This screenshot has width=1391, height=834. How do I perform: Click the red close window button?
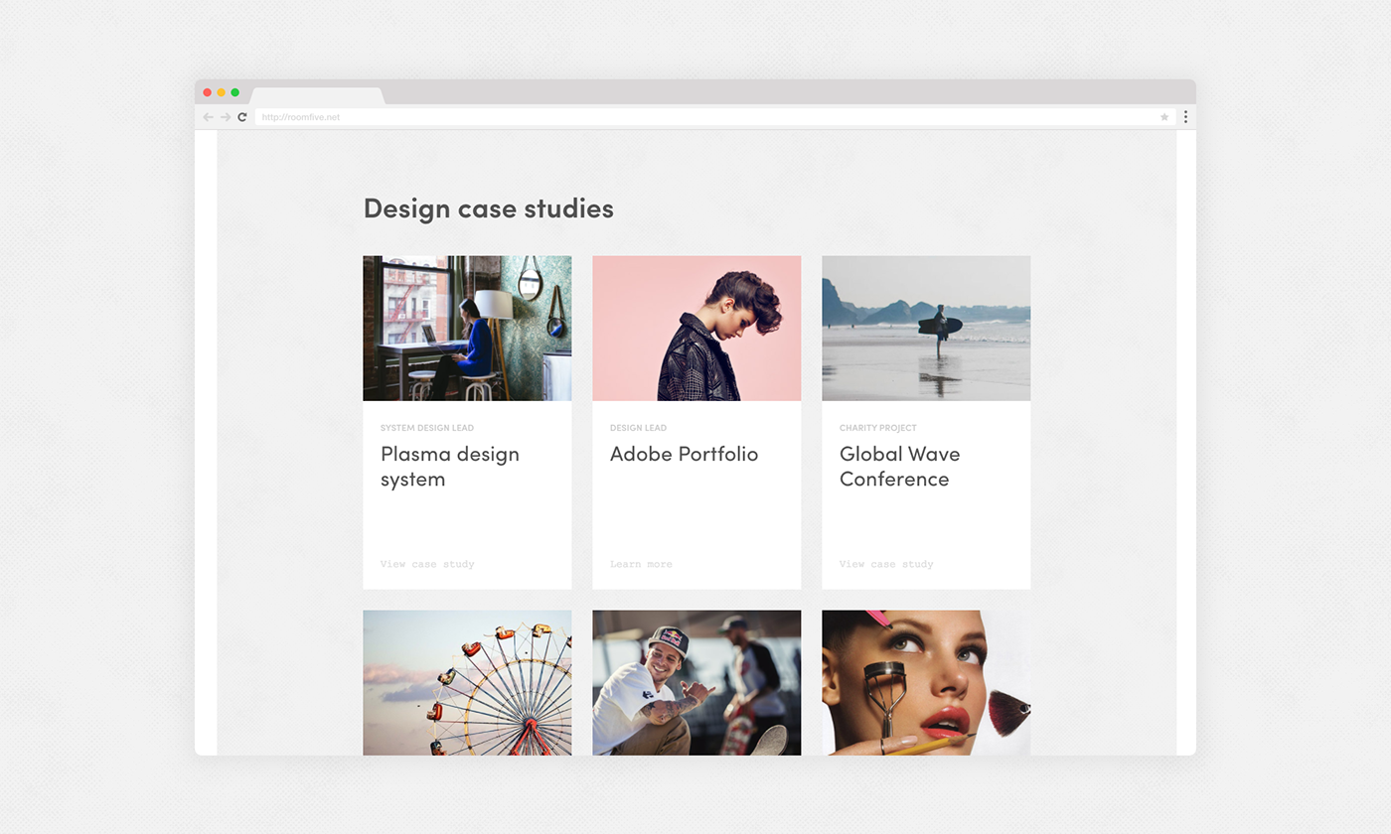208,92
